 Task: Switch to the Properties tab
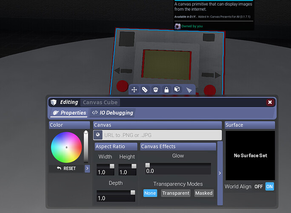pos(69,112)
